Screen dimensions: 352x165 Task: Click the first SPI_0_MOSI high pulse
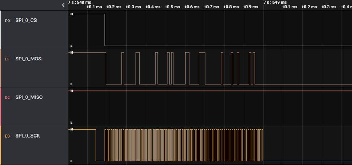click(x=123, y=68)
